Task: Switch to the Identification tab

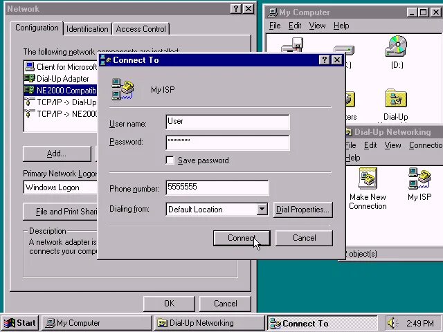Action: 87,29
